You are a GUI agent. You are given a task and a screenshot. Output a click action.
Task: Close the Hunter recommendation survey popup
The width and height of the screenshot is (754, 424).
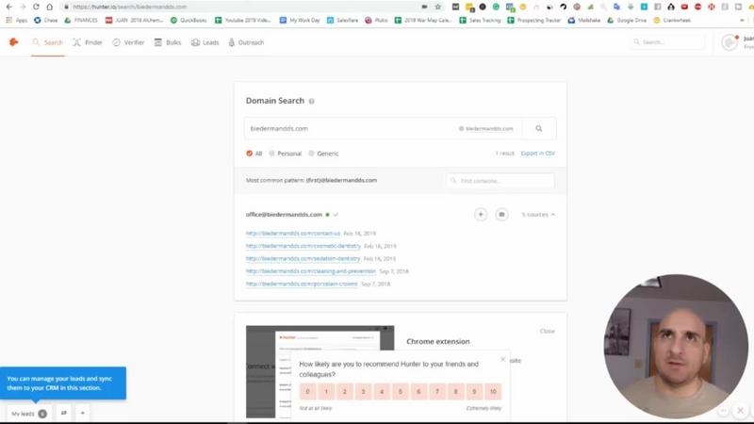(x=503, y=359)
